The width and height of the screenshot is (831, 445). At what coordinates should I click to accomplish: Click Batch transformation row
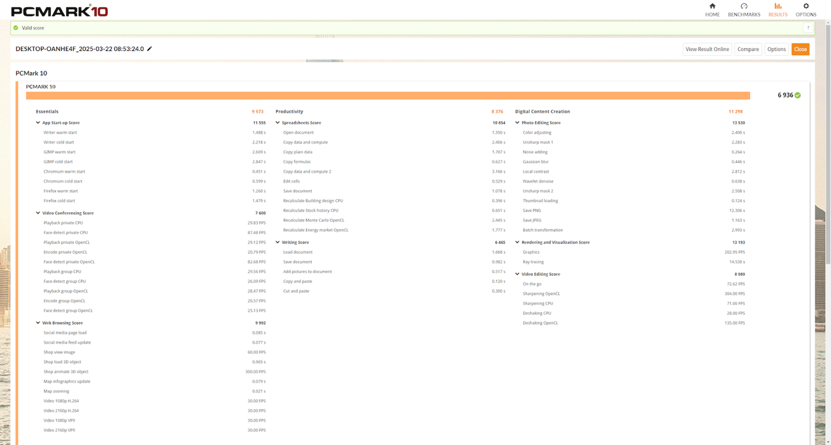pos(634,230)
